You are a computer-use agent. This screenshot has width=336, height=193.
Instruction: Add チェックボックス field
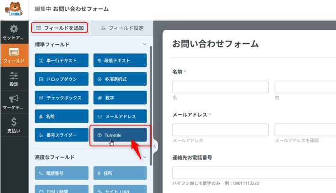62,98
